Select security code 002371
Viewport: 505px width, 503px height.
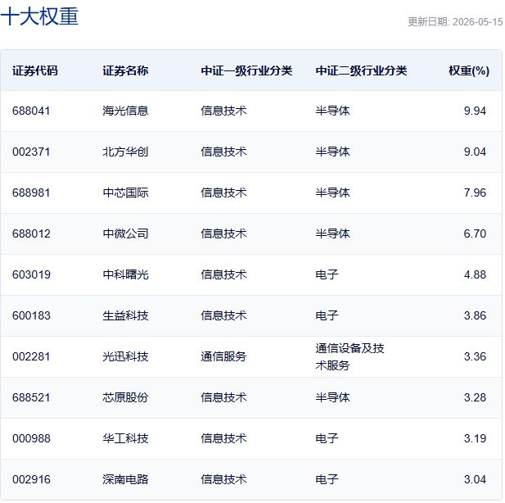pos(31,152)
